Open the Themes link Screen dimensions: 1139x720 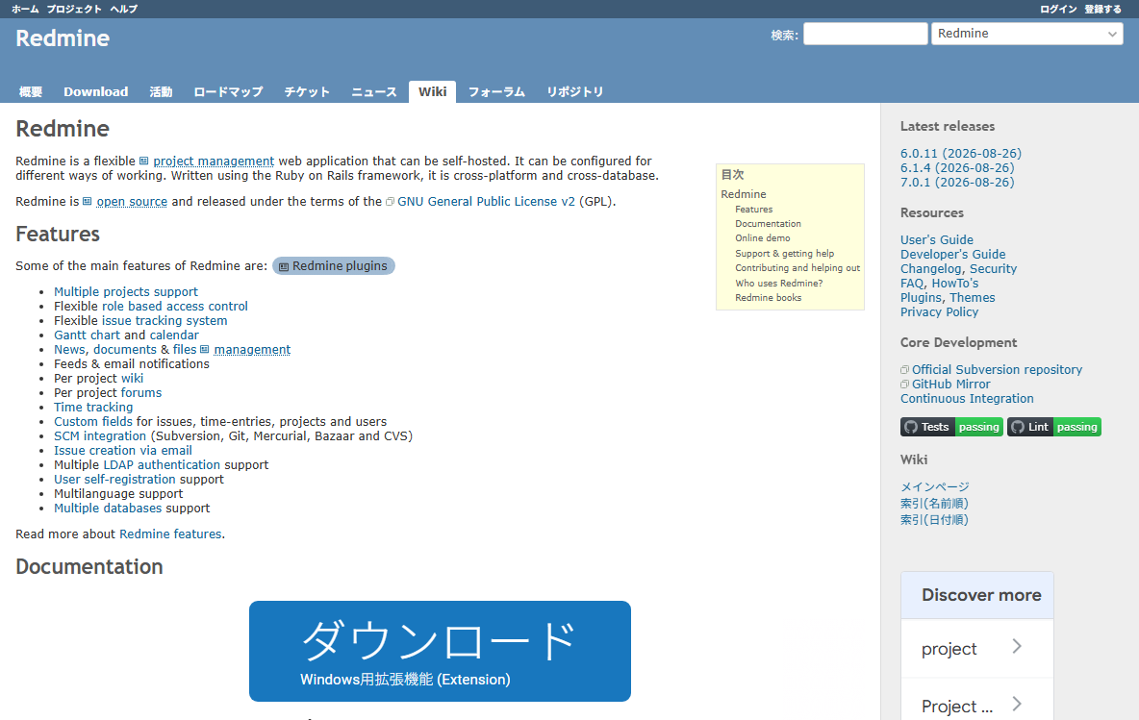972,298
